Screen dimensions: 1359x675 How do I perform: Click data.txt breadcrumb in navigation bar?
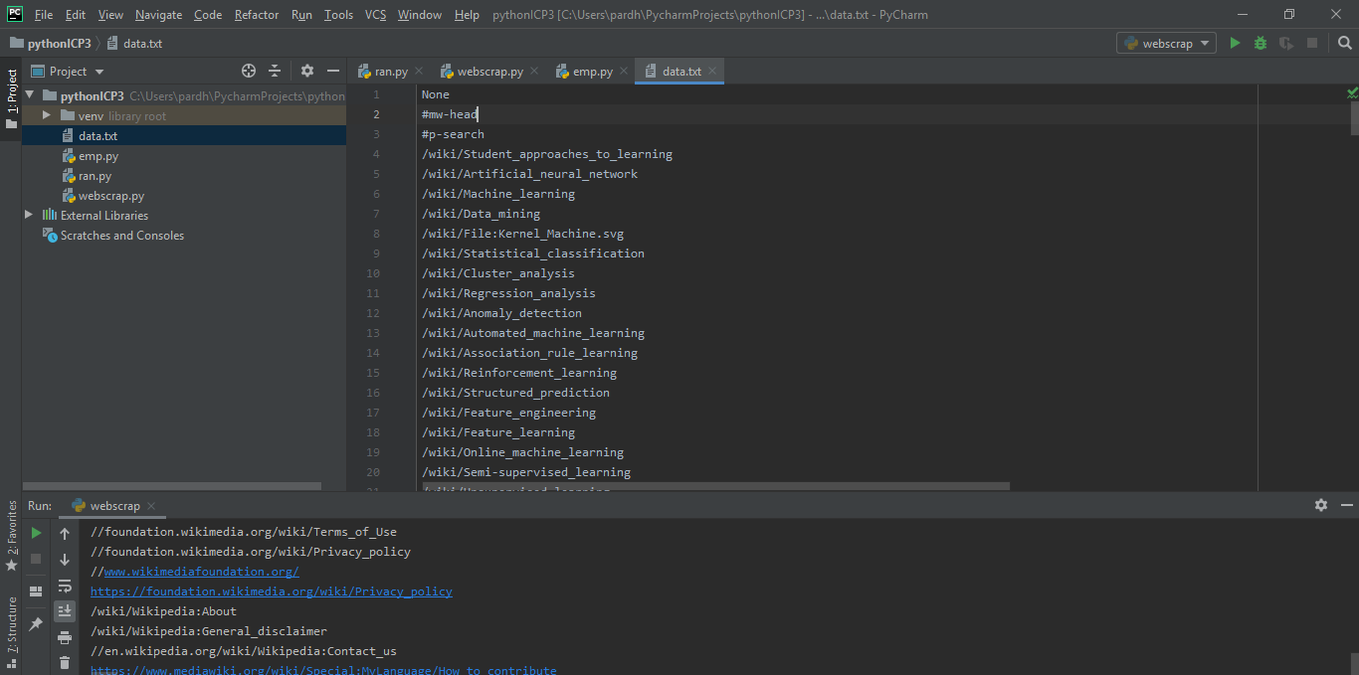point(133,44)
